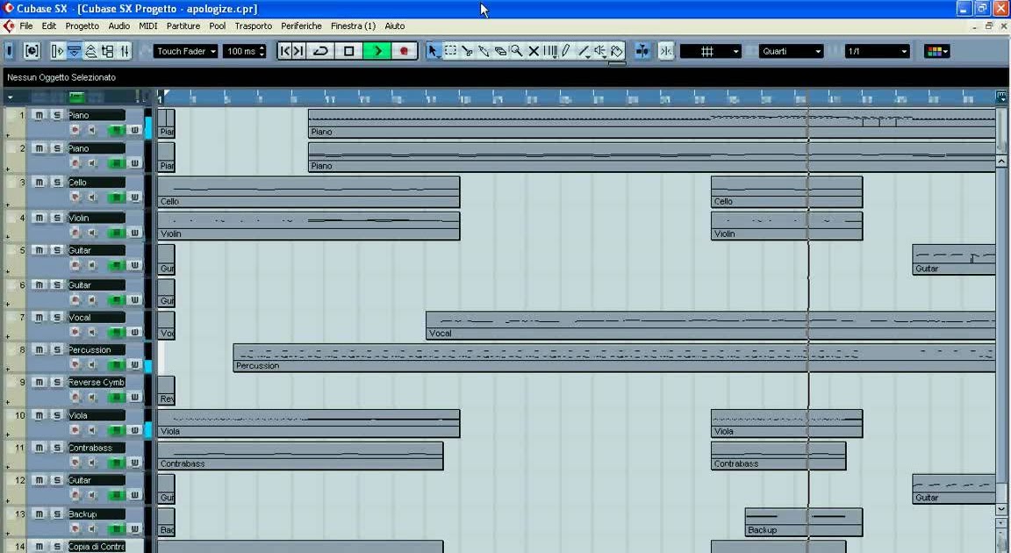Toggle Snap on/off
This screenshot has height=553, width=1011.
[x=666, y=51]
